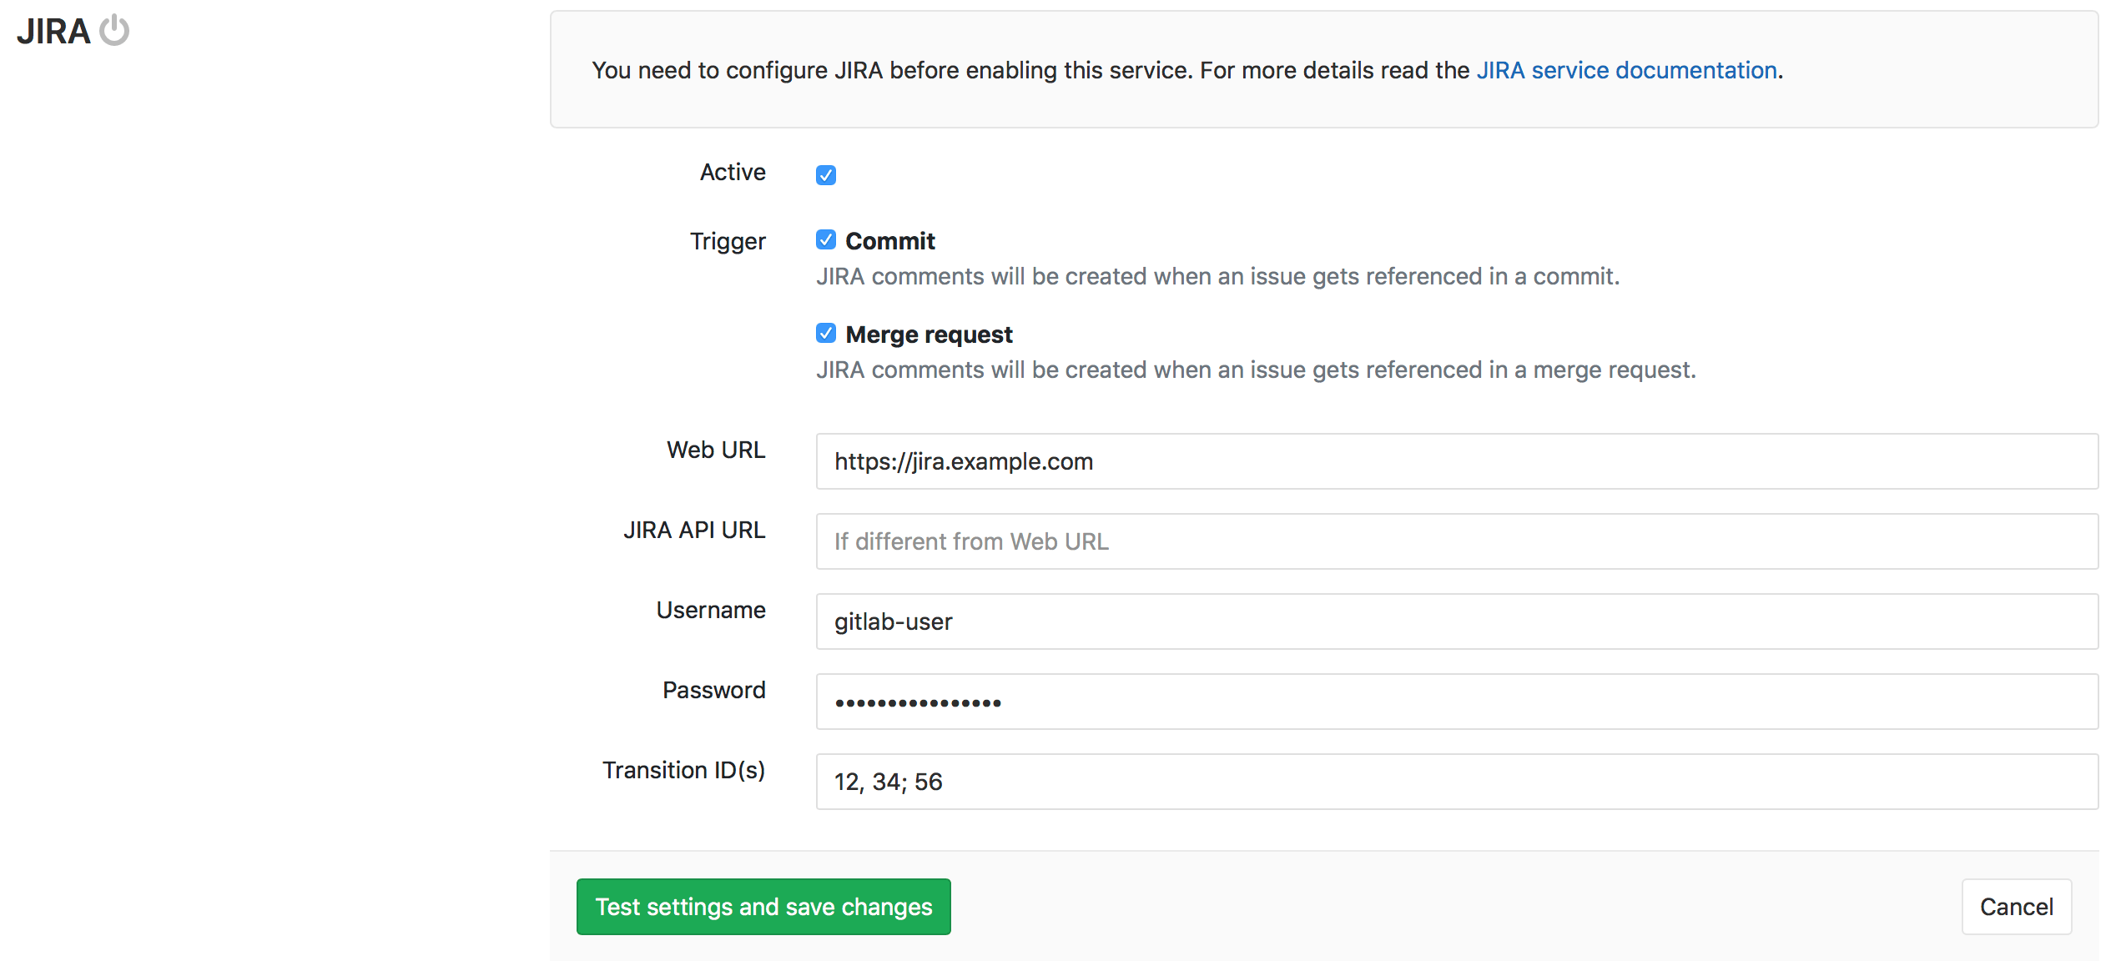Viewport: 2121px width, 961px height.
Task: Open the JIRA service documentation link
Action: pyautogui.click(x=1626, y=70)
